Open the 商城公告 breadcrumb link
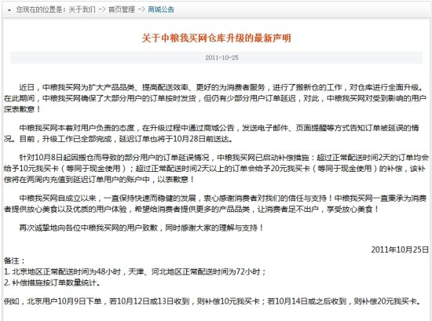The width and height of the screenshot is (432, 321). tap(161, 9)
